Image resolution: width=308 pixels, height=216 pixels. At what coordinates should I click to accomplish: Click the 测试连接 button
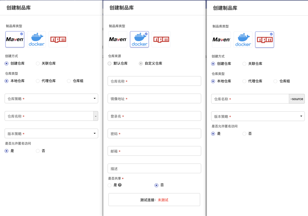pyautogui.click(x=154, y=200)
